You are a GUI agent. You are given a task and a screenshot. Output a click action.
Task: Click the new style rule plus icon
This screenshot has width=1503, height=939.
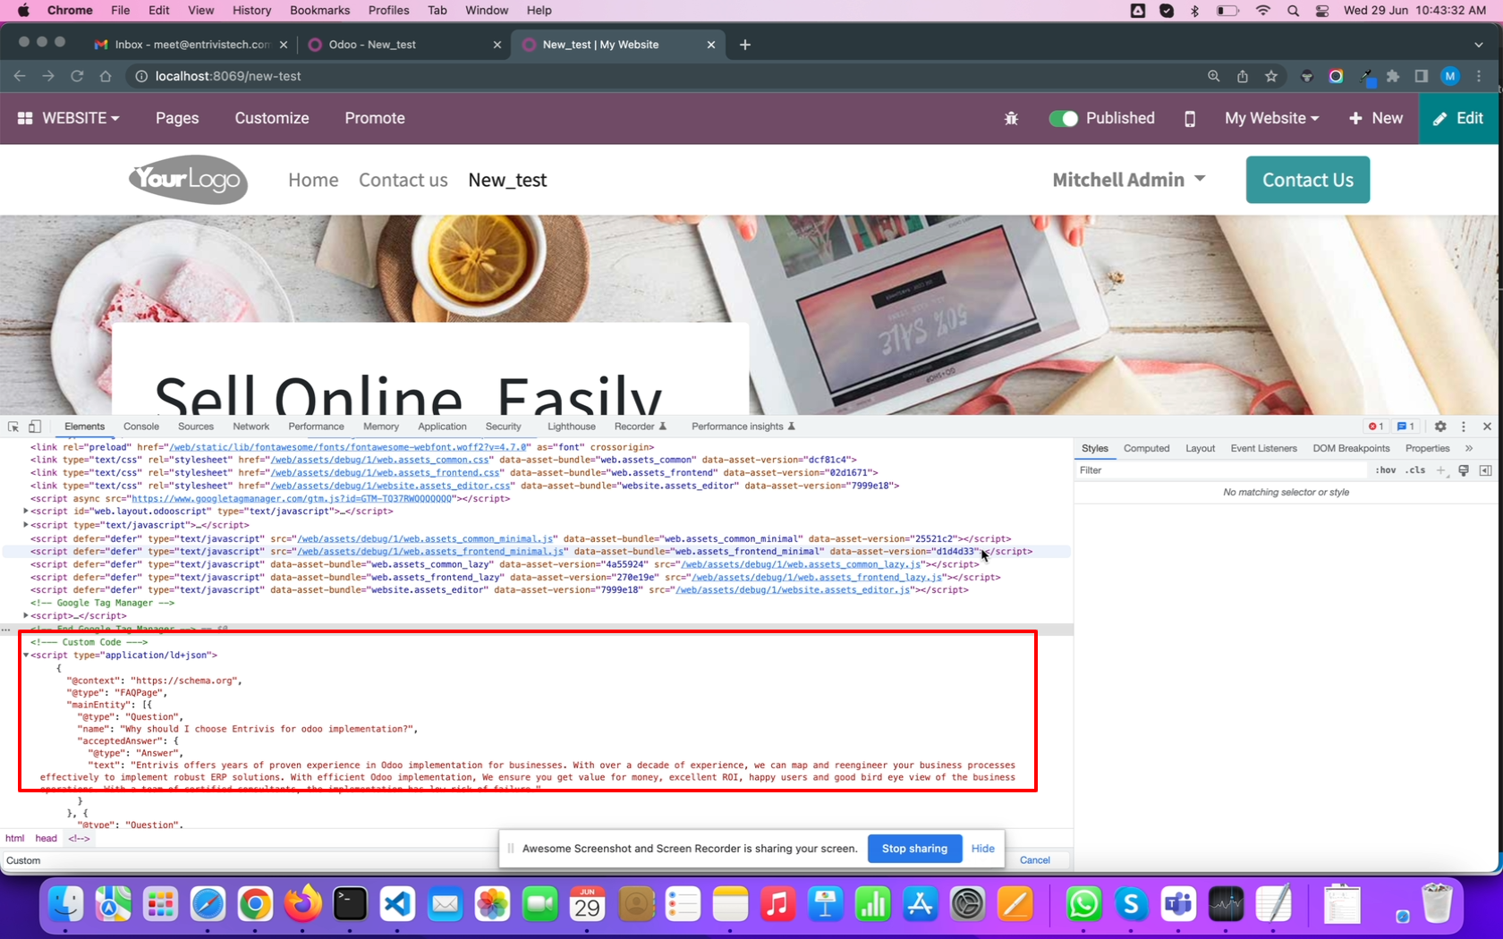[1440, 470]
